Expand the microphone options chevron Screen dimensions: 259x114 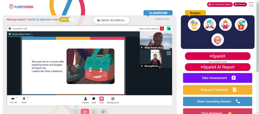28,98
